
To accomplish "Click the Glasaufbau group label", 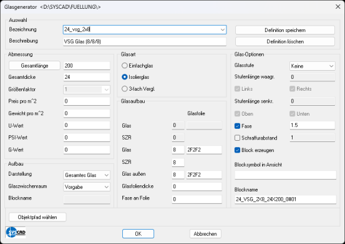I will coord(133,101).
